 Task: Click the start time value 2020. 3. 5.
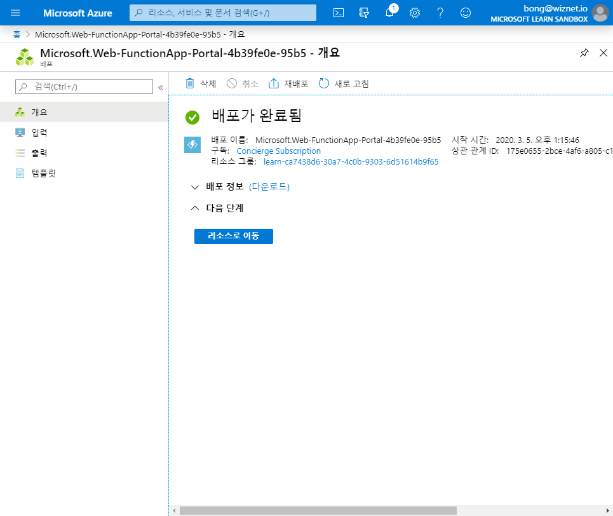(x=537, y=140)
